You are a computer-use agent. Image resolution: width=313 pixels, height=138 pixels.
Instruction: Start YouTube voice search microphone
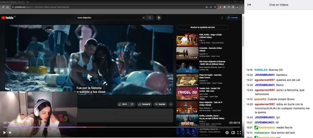[159, 18]
